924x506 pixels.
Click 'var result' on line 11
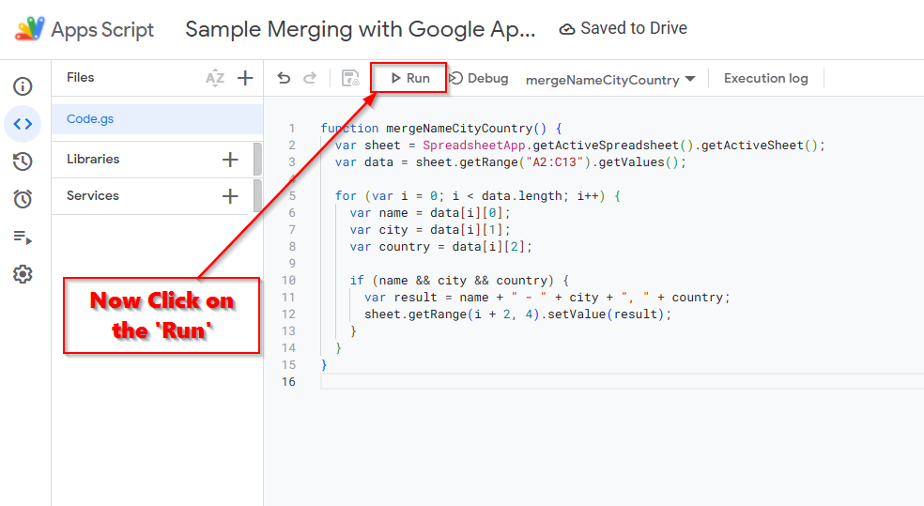click(401, 298)
